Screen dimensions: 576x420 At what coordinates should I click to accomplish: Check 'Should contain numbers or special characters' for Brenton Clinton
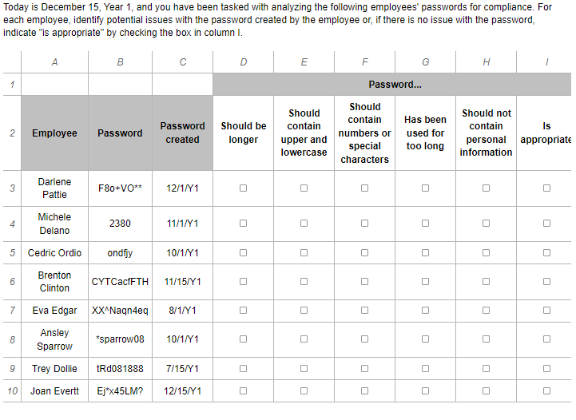(x=364, y=281)
